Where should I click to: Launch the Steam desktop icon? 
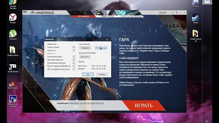point(195,18)
